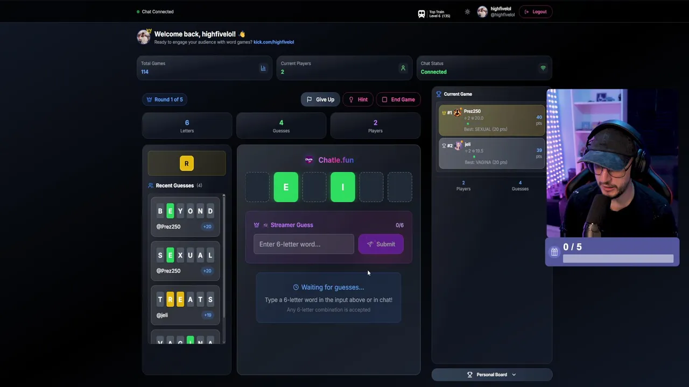The width and height of the screenshot is (689, 387).
Task: Click the 0/6 guess counter
Action: pyautogui.click(x=399, y=225)
